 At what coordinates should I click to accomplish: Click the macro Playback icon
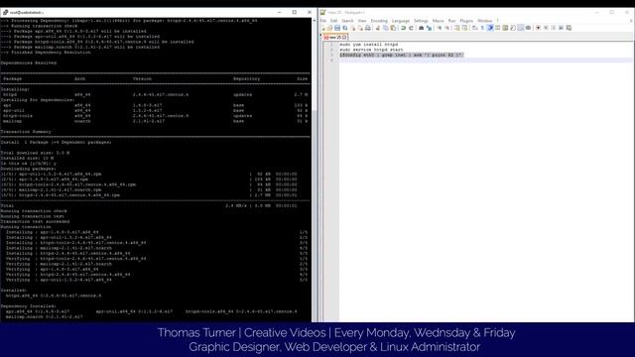point(554,28)
